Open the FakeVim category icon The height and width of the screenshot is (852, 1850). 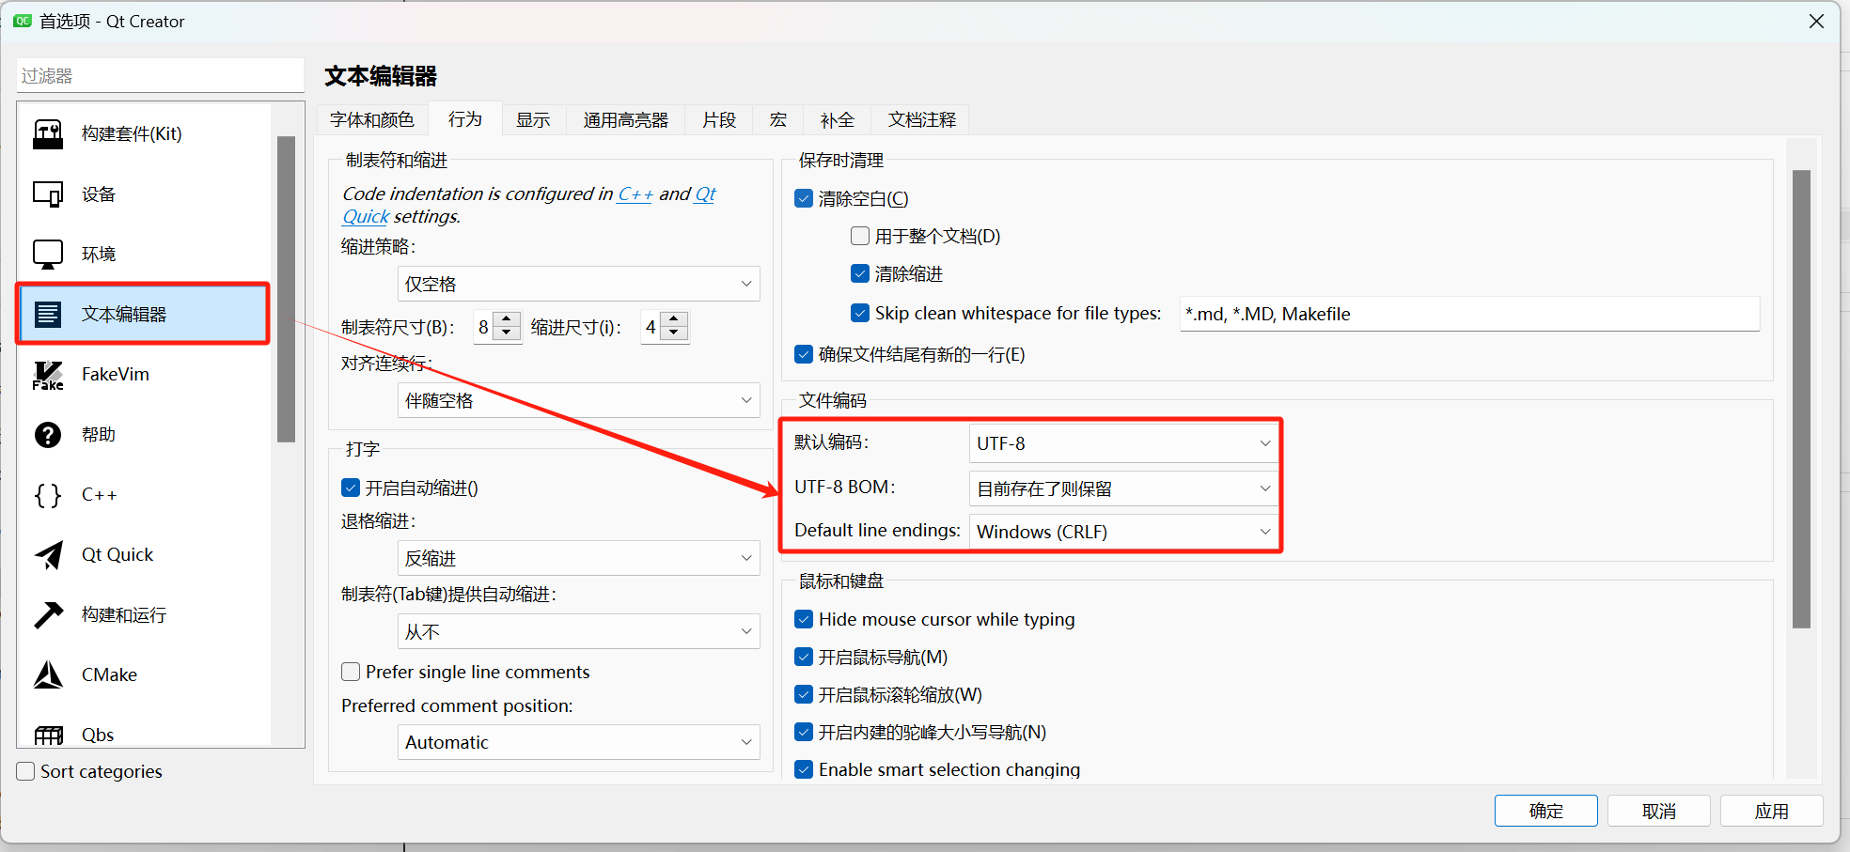(48, 375)
